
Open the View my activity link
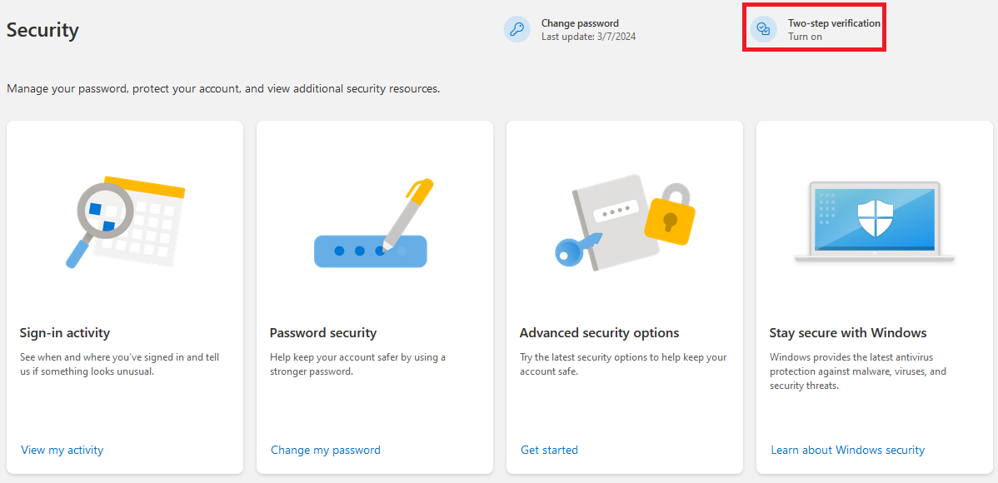(x=62, y=450)
